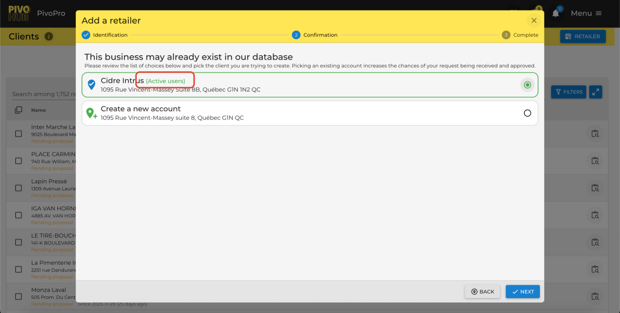Click the 'Create a new account' title
620x313 pixels.
tap(141, 109)
